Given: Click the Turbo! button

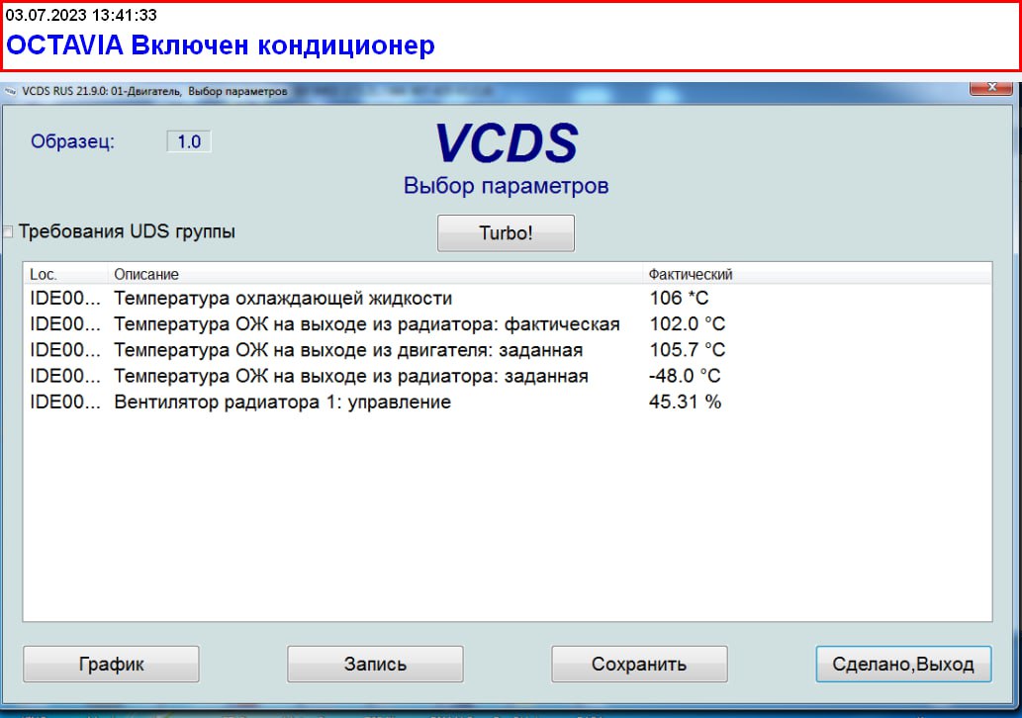Looking at the screenshot, I should tap(506, 232).
